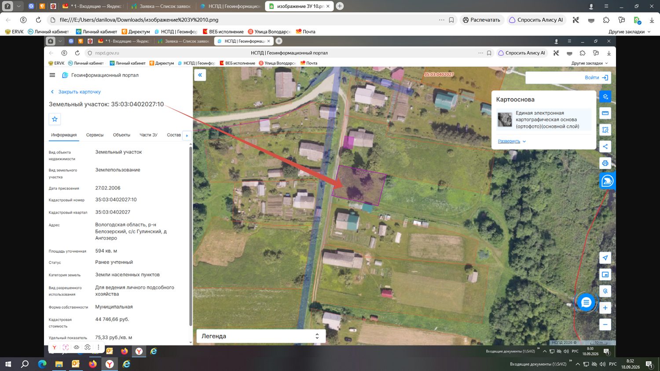Click the printer icon in the map toolbar
The width and height of the screenshot is (660, 371).
(x=605, y=164)
